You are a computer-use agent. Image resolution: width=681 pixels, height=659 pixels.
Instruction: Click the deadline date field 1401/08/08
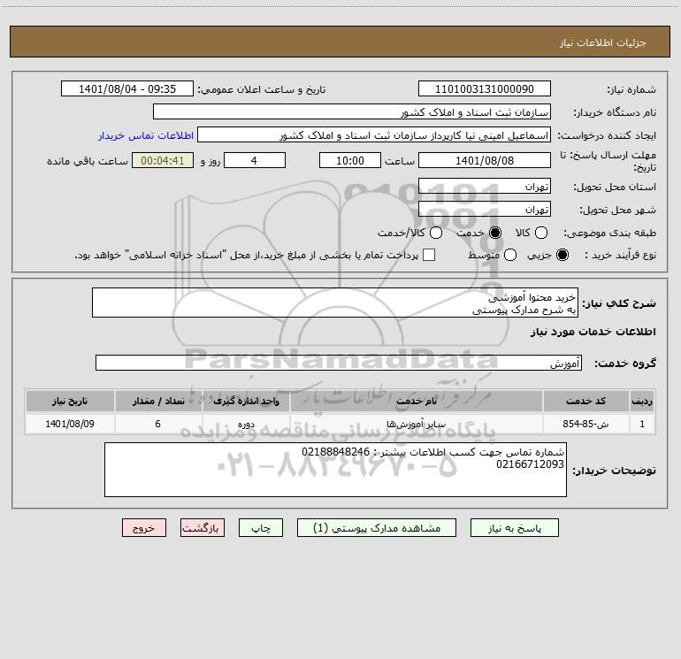click(485, 160)
